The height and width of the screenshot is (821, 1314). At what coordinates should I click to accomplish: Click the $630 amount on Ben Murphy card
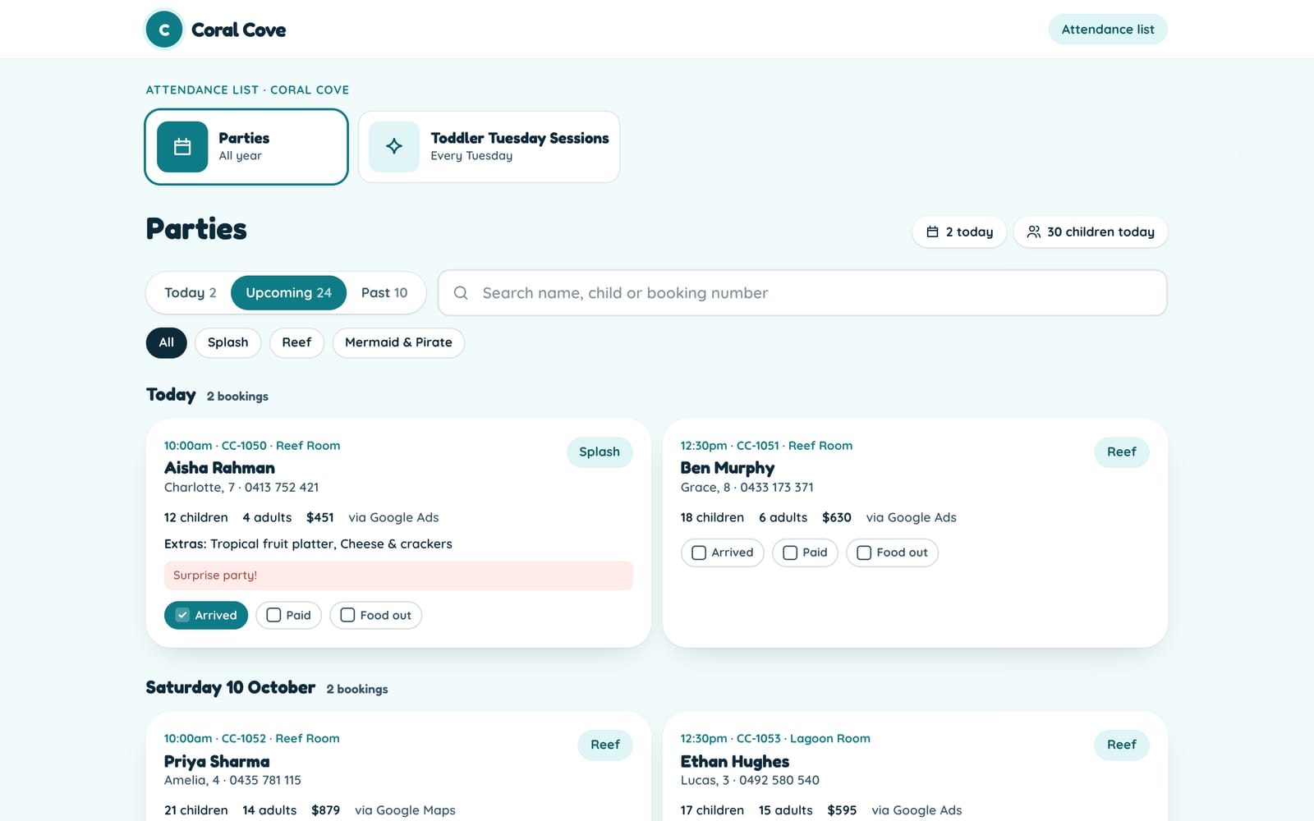pos(837,517)
